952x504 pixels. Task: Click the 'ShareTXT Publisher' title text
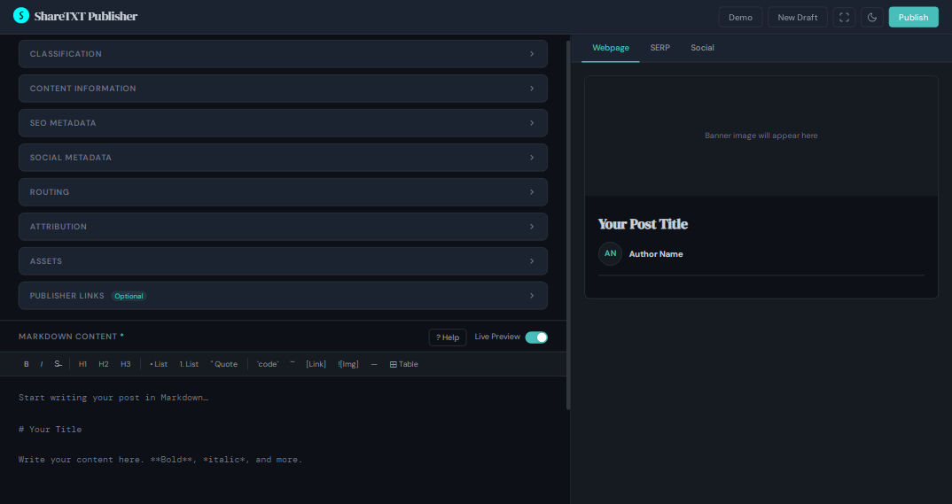click(86, 16)
